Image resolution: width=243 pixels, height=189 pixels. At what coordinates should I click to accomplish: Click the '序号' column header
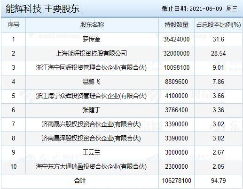[13, 25]
